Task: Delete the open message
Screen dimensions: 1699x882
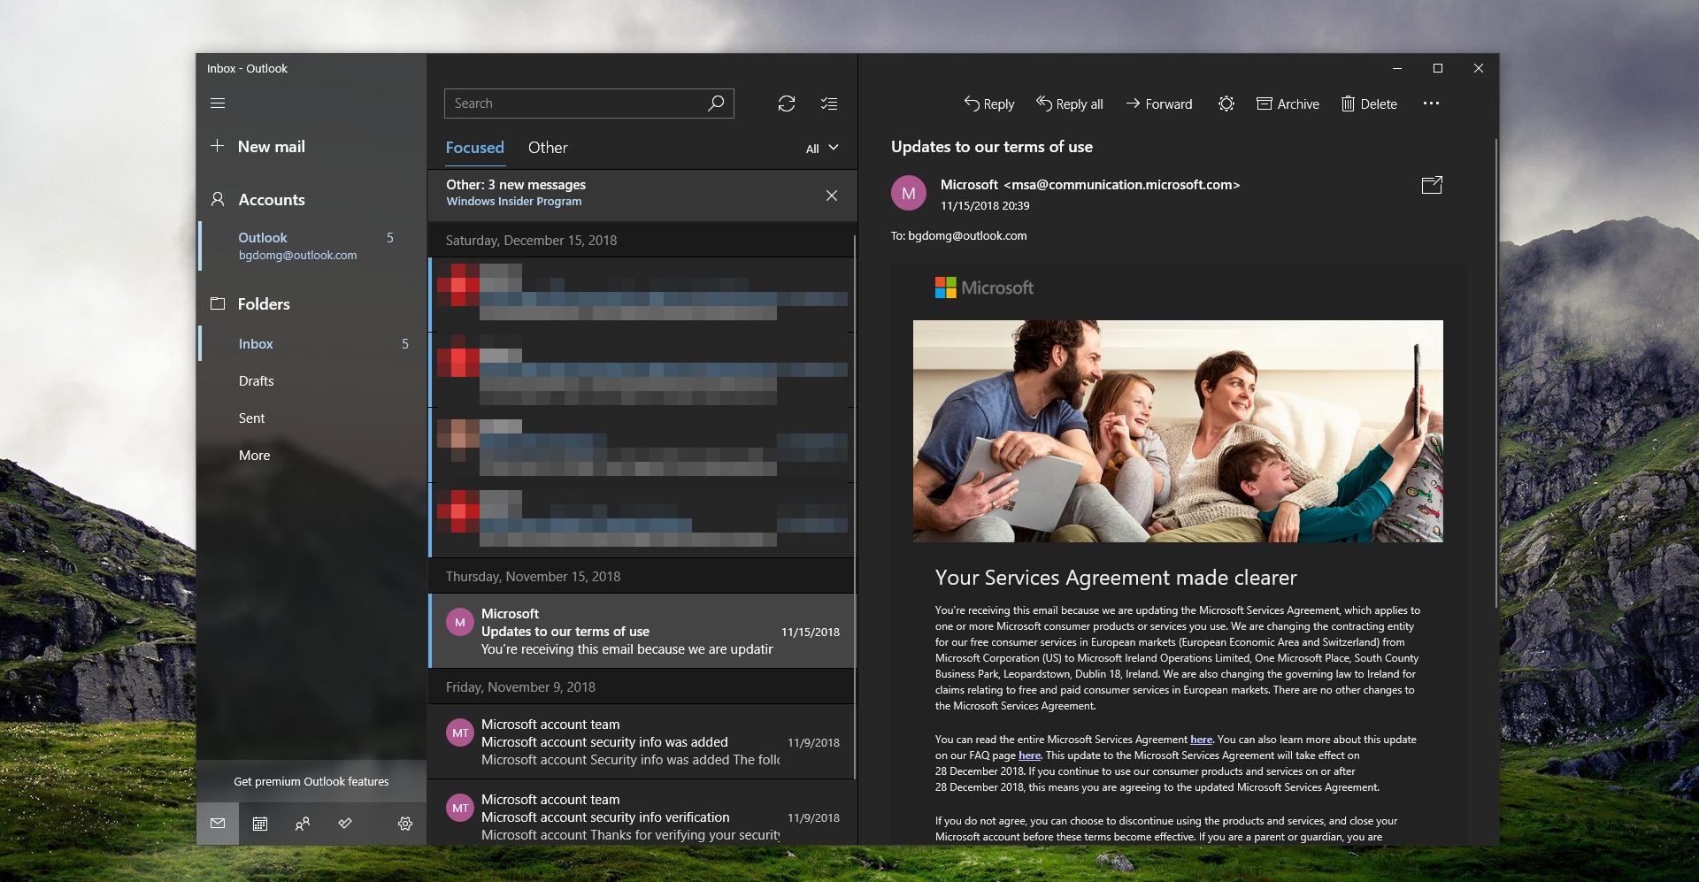Action: point(1369,104)
